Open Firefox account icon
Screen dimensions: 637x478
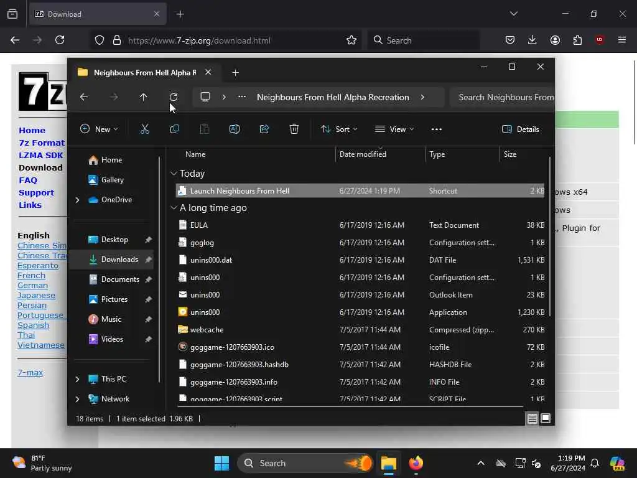pos(555,40)
